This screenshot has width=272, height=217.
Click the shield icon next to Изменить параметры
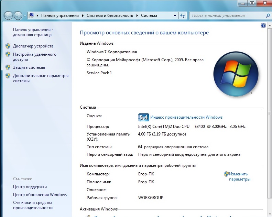(226, 174)
